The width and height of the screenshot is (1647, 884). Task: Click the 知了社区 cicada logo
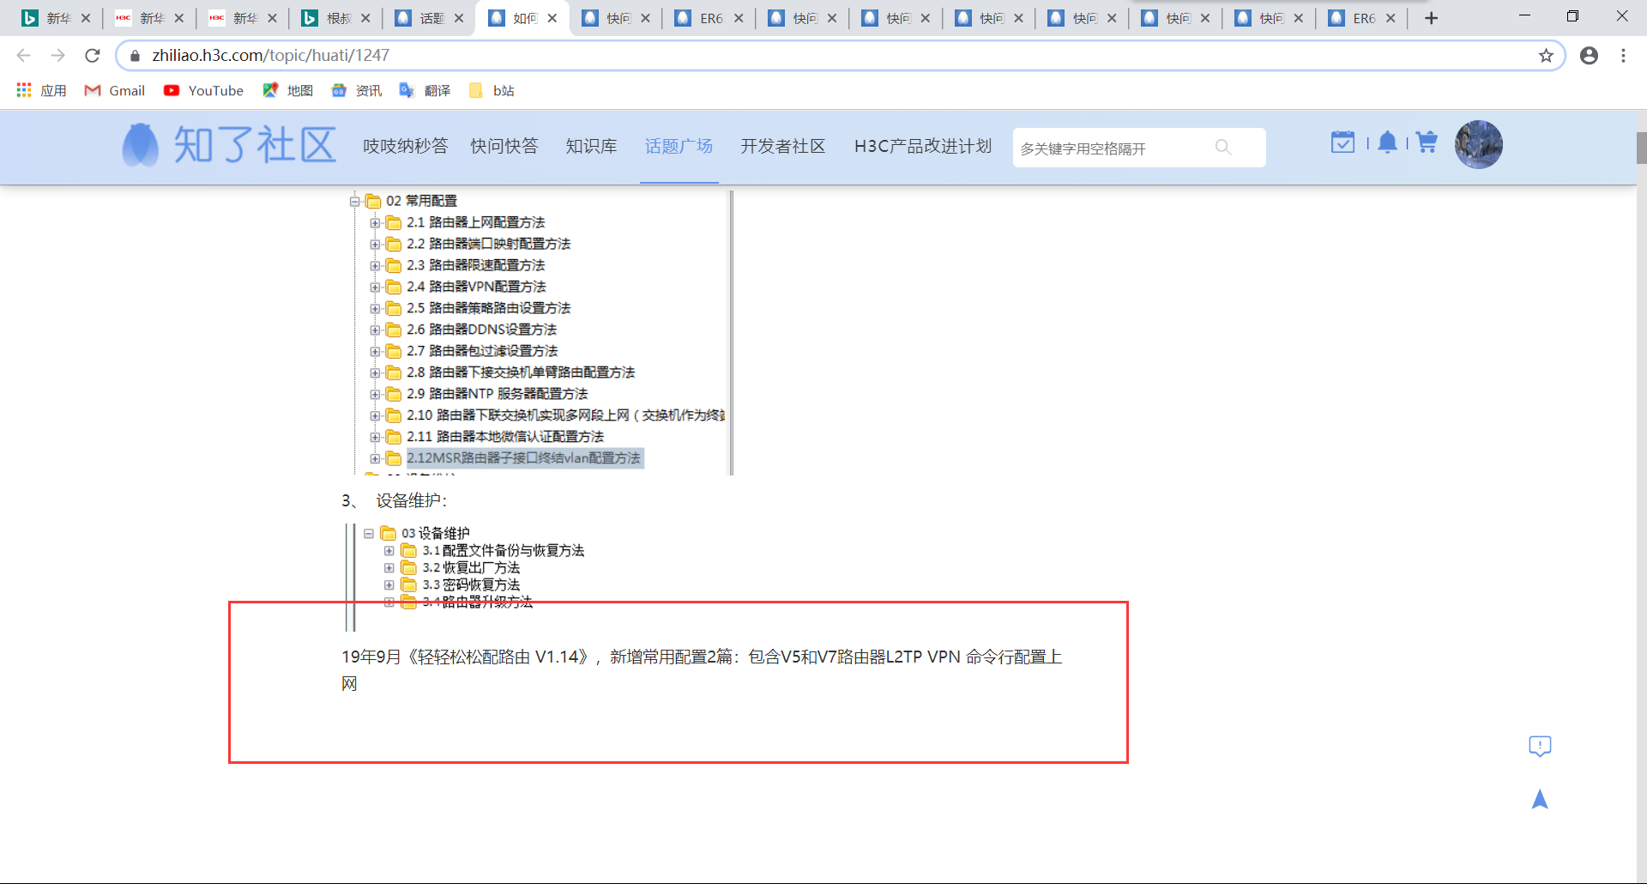(x=228, y=145)
